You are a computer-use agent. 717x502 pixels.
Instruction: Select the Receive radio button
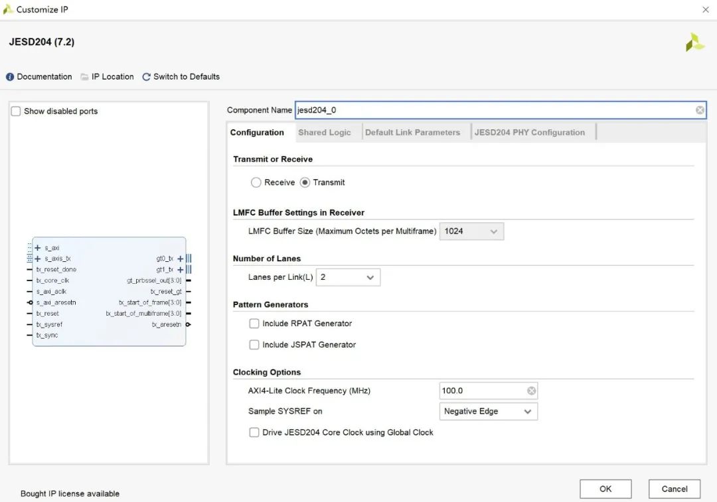(256, 182)
